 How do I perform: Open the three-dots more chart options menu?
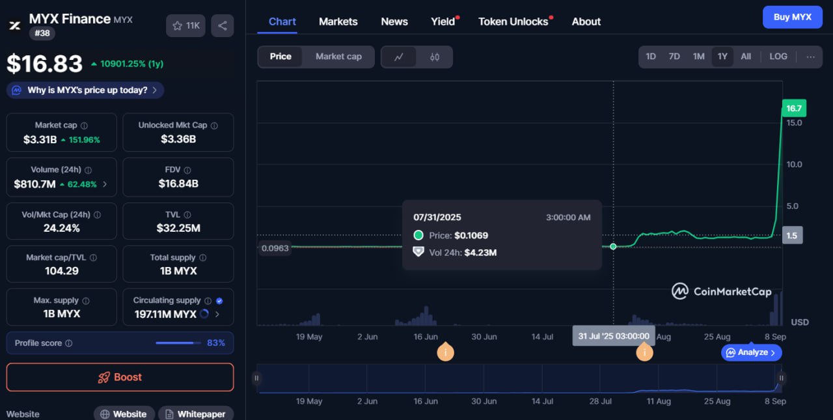point(810,57)
